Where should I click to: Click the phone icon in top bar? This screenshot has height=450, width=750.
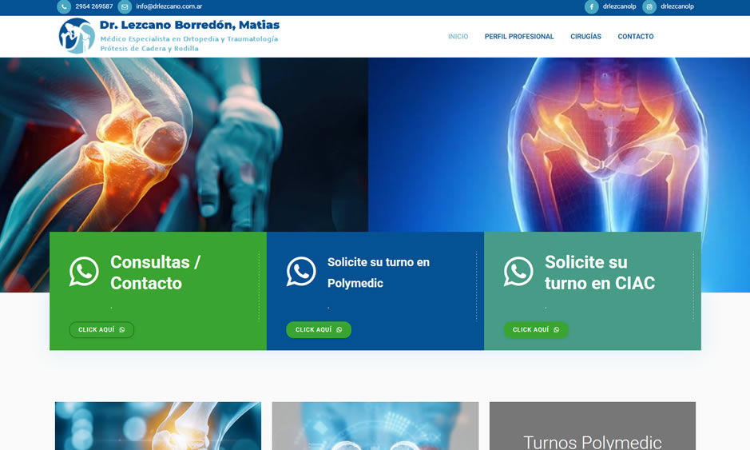point(64,6)
